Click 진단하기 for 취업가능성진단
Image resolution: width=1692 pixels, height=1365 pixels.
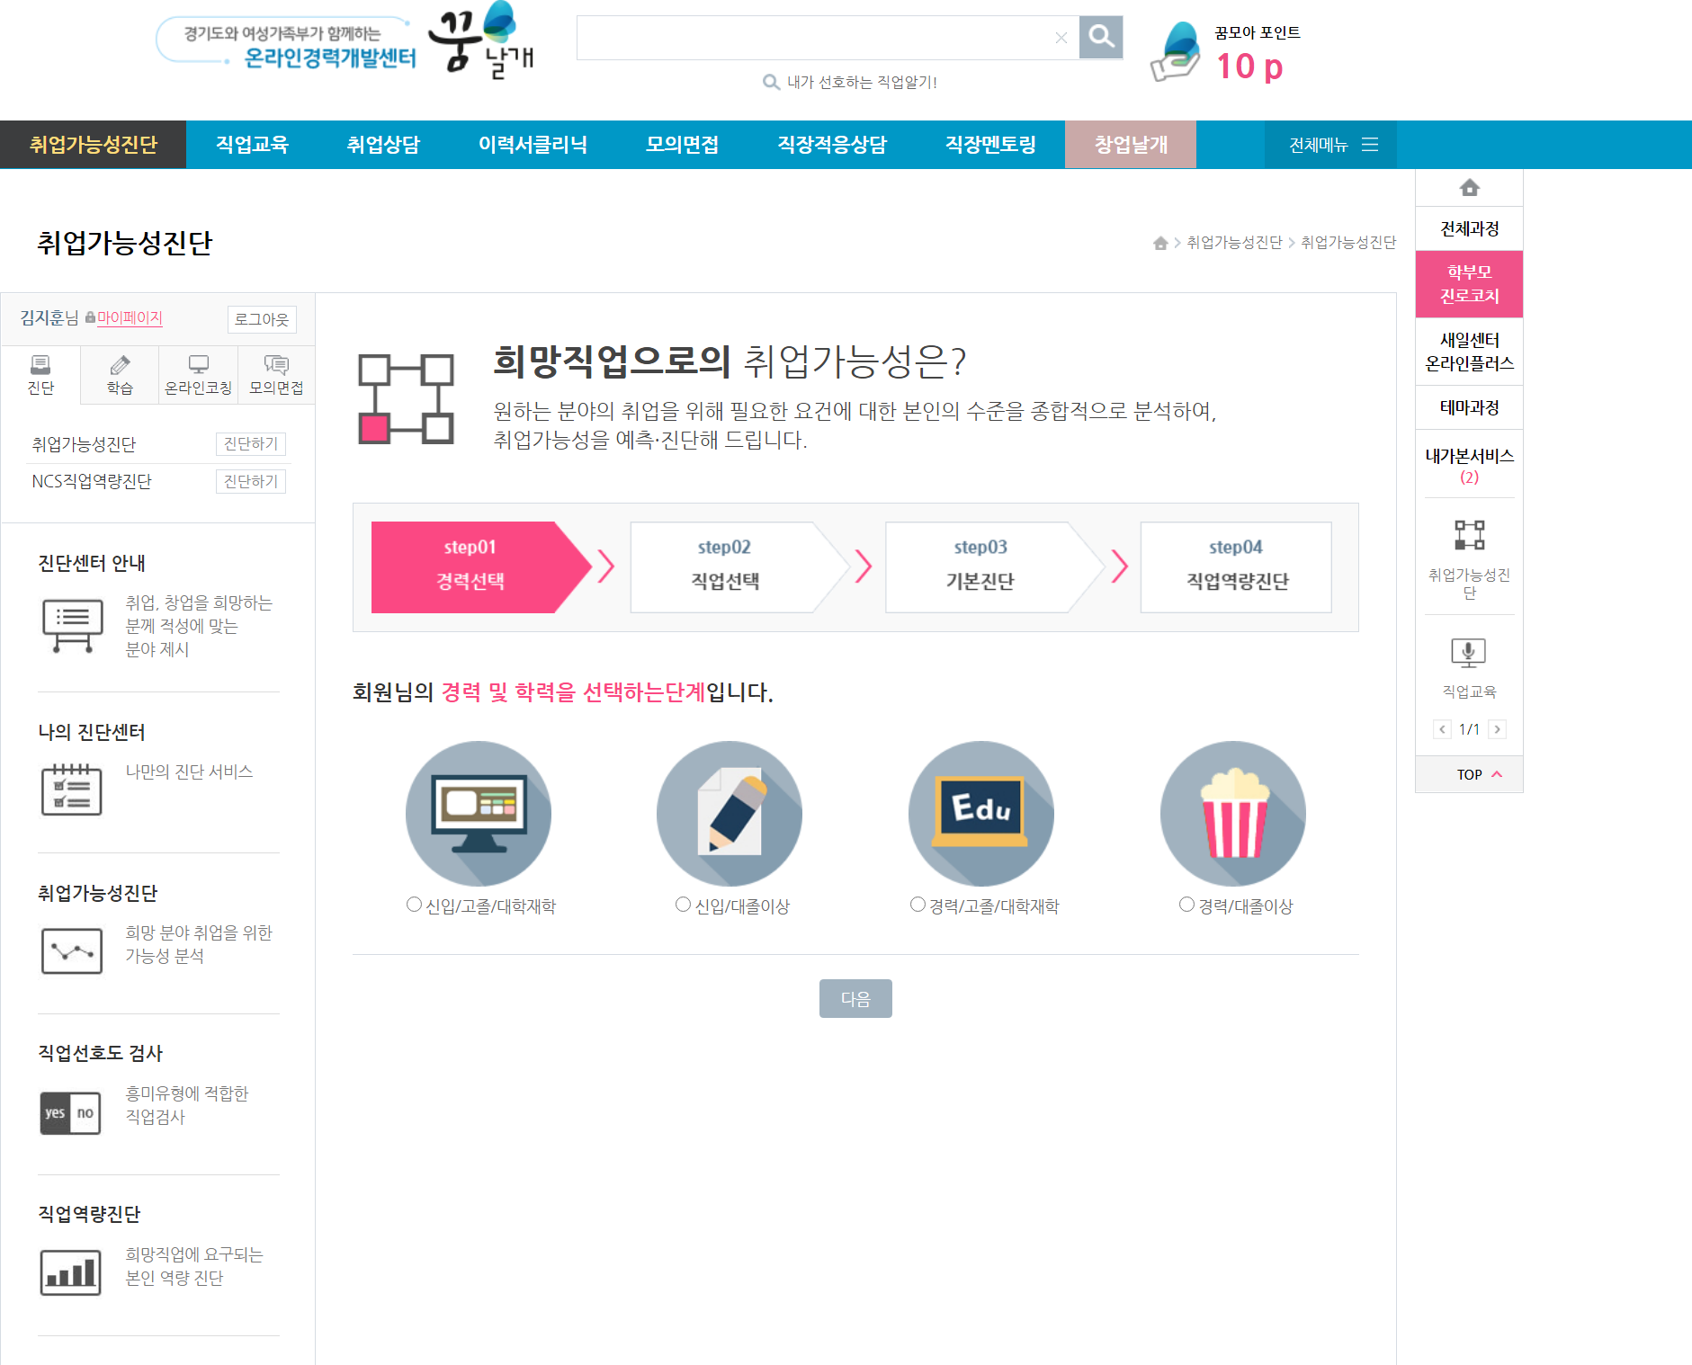coord(251,444)
